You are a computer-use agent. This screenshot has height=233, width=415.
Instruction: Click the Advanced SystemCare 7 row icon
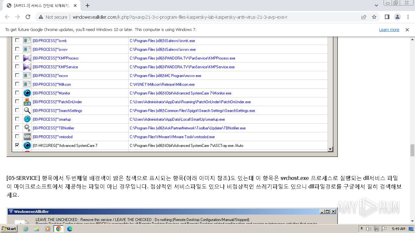pyautogui.click(x=27, y=146)
